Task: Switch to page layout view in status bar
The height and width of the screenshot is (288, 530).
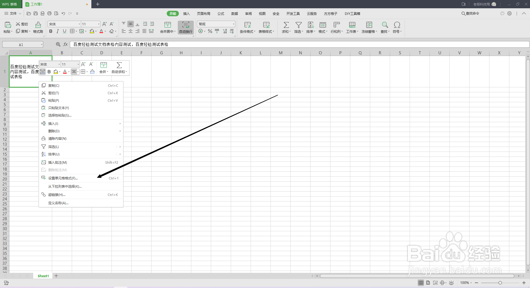Action: 428,283
